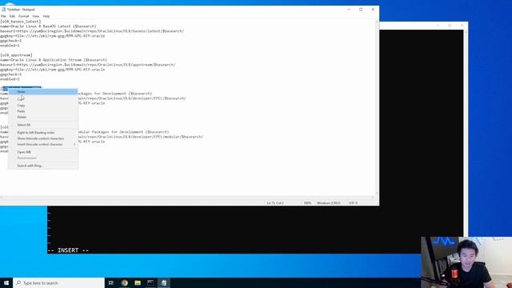
Task: Click the UTF-8 encoding status entry
Action: (354, 203)
